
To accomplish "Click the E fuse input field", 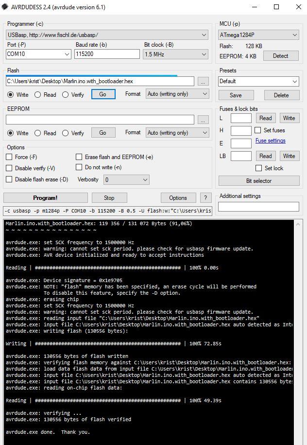I will coord(241,143).
